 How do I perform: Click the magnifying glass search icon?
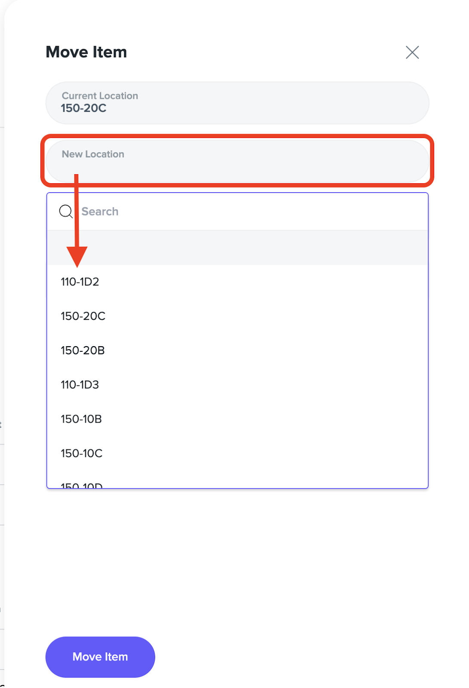tap(66, 211)
